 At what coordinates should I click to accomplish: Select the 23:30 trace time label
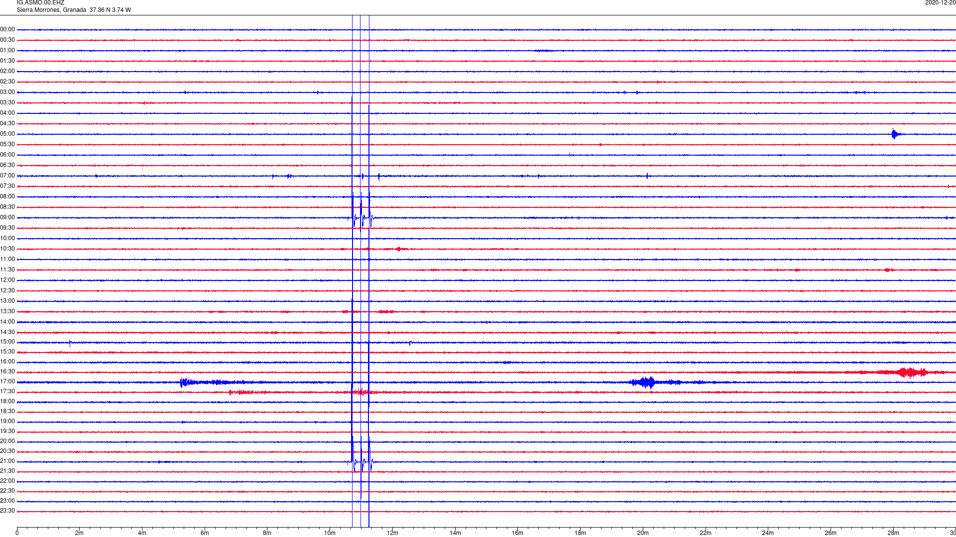click(x=7, y=511)
